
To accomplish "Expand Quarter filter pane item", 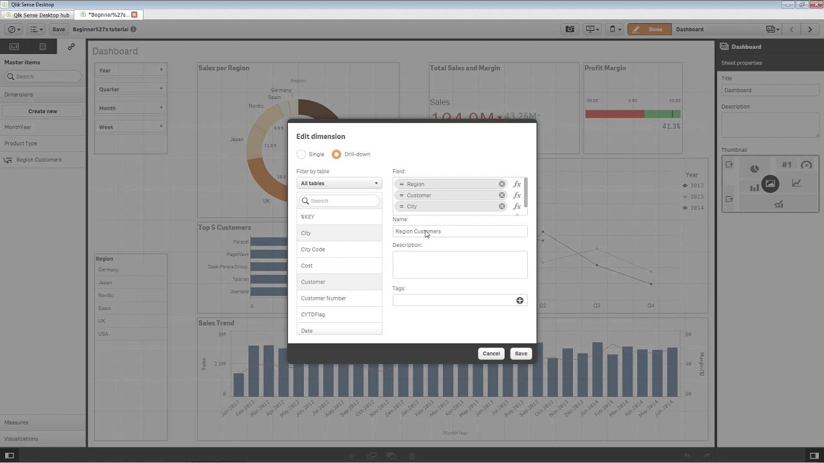I will [131, 89].
